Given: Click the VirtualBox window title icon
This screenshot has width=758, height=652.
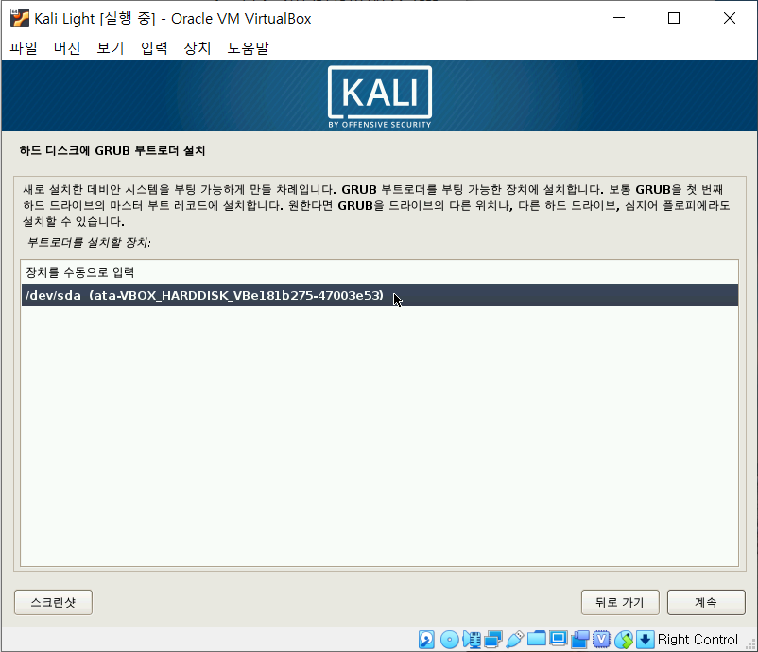Looking at the screenshot, I should click(20, 18).
